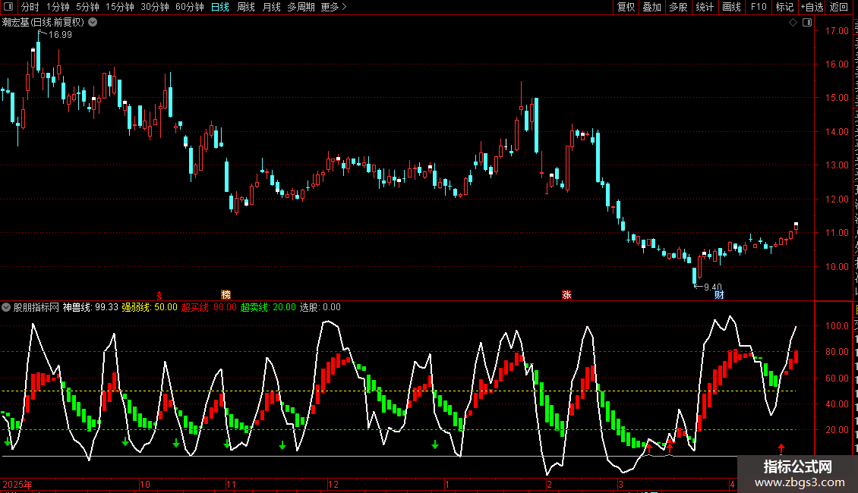This screenshot has width=858, height=493.
Task: Open the 画线 drawing tools
Action: [x=732, y=7]
